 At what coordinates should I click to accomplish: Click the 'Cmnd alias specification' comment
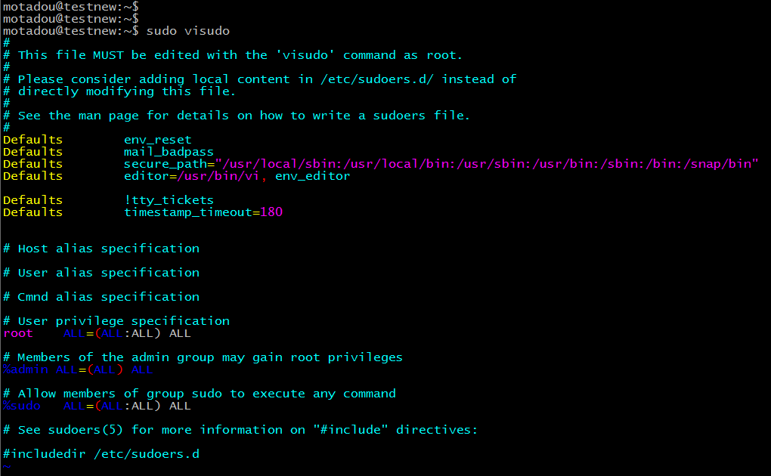tap(108, 297)
